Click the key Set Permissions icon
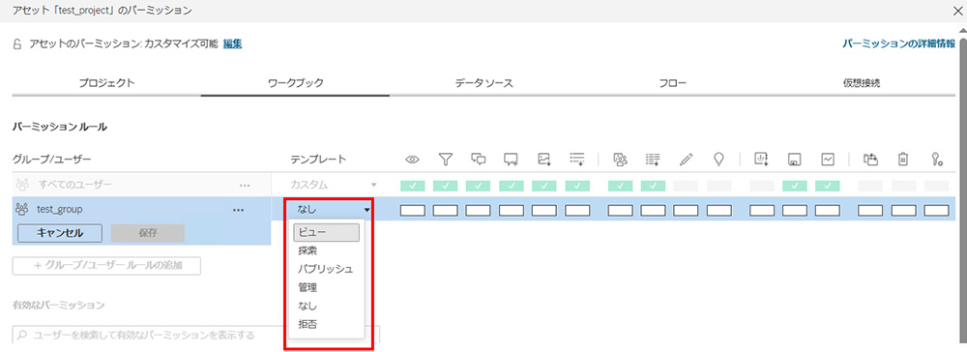 click(936, 159)
